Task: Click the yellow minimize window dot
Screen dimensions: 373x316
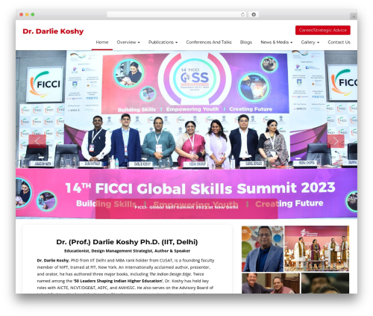Action: pyautogui.click(x=27, y=14)
